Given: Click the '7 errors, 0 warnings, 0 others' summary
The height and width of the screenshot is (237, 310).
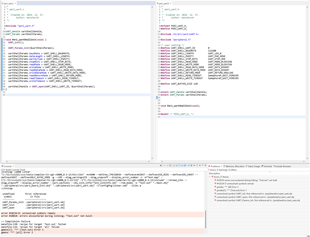Looking at the screenshot, I should coord(222,170).
